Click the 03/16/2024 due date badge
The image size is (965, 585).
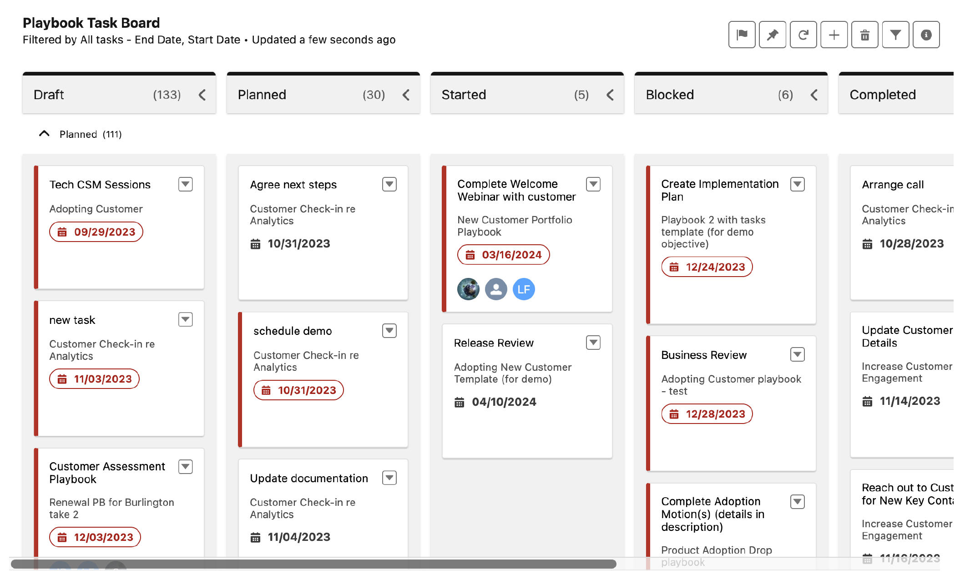[503, 255]
